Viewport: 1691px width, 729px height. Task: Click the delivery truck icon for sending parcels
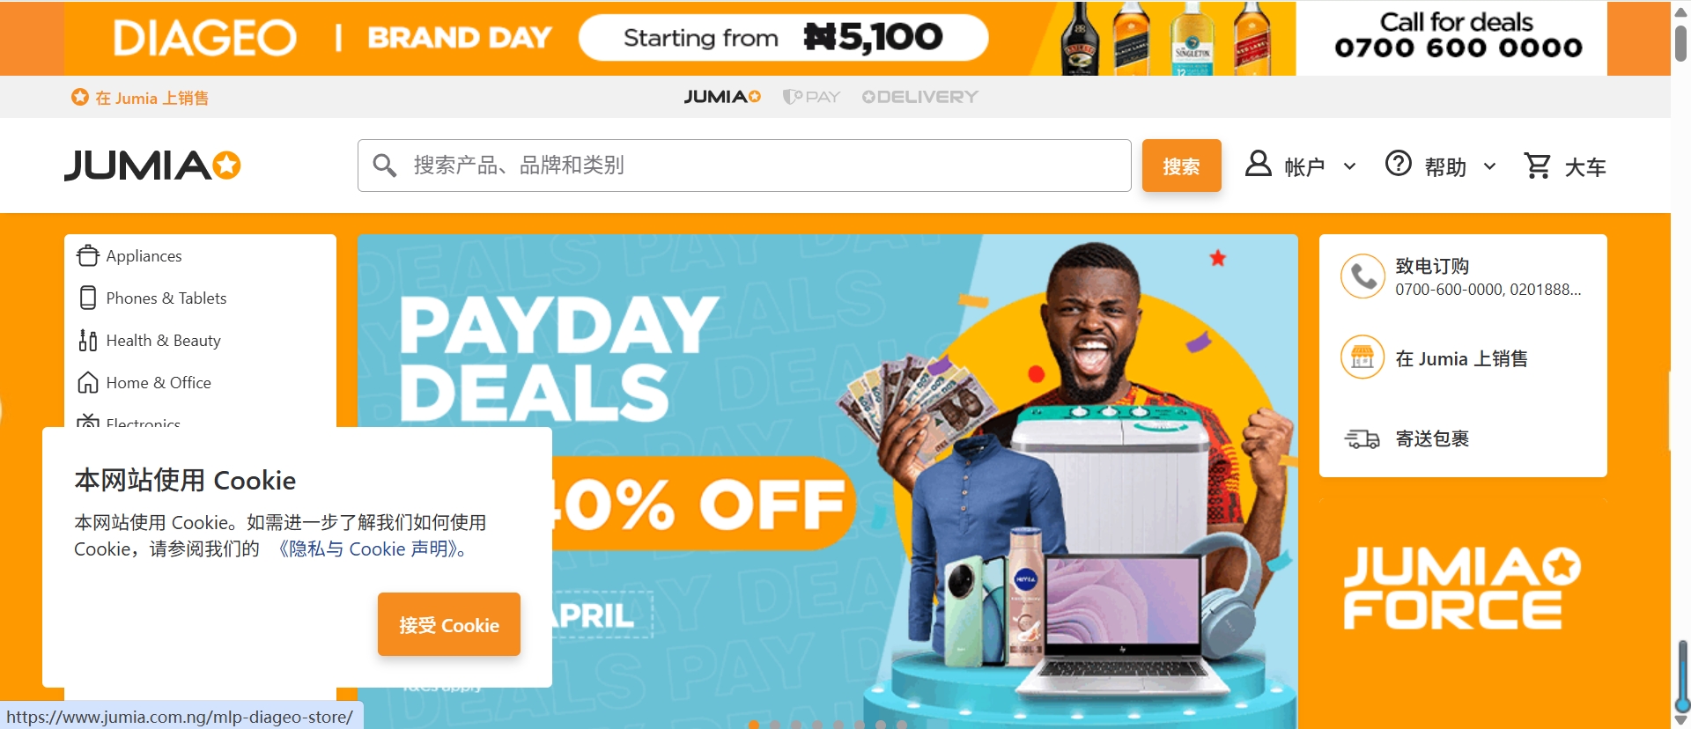[x=1362, y=438]
